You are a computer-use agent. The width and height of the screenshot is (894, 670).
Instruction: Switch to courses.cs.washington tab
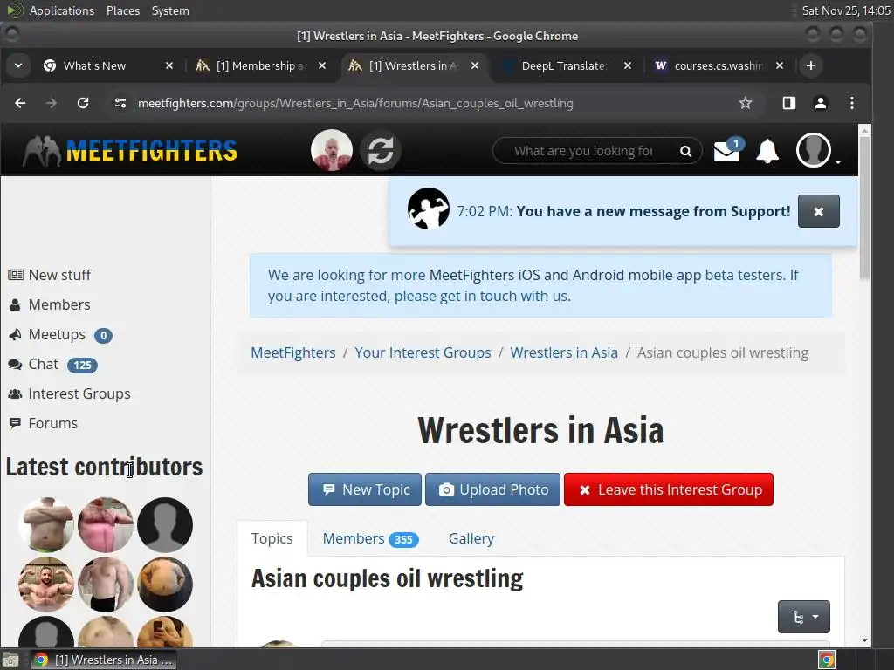tap(719, 65)
